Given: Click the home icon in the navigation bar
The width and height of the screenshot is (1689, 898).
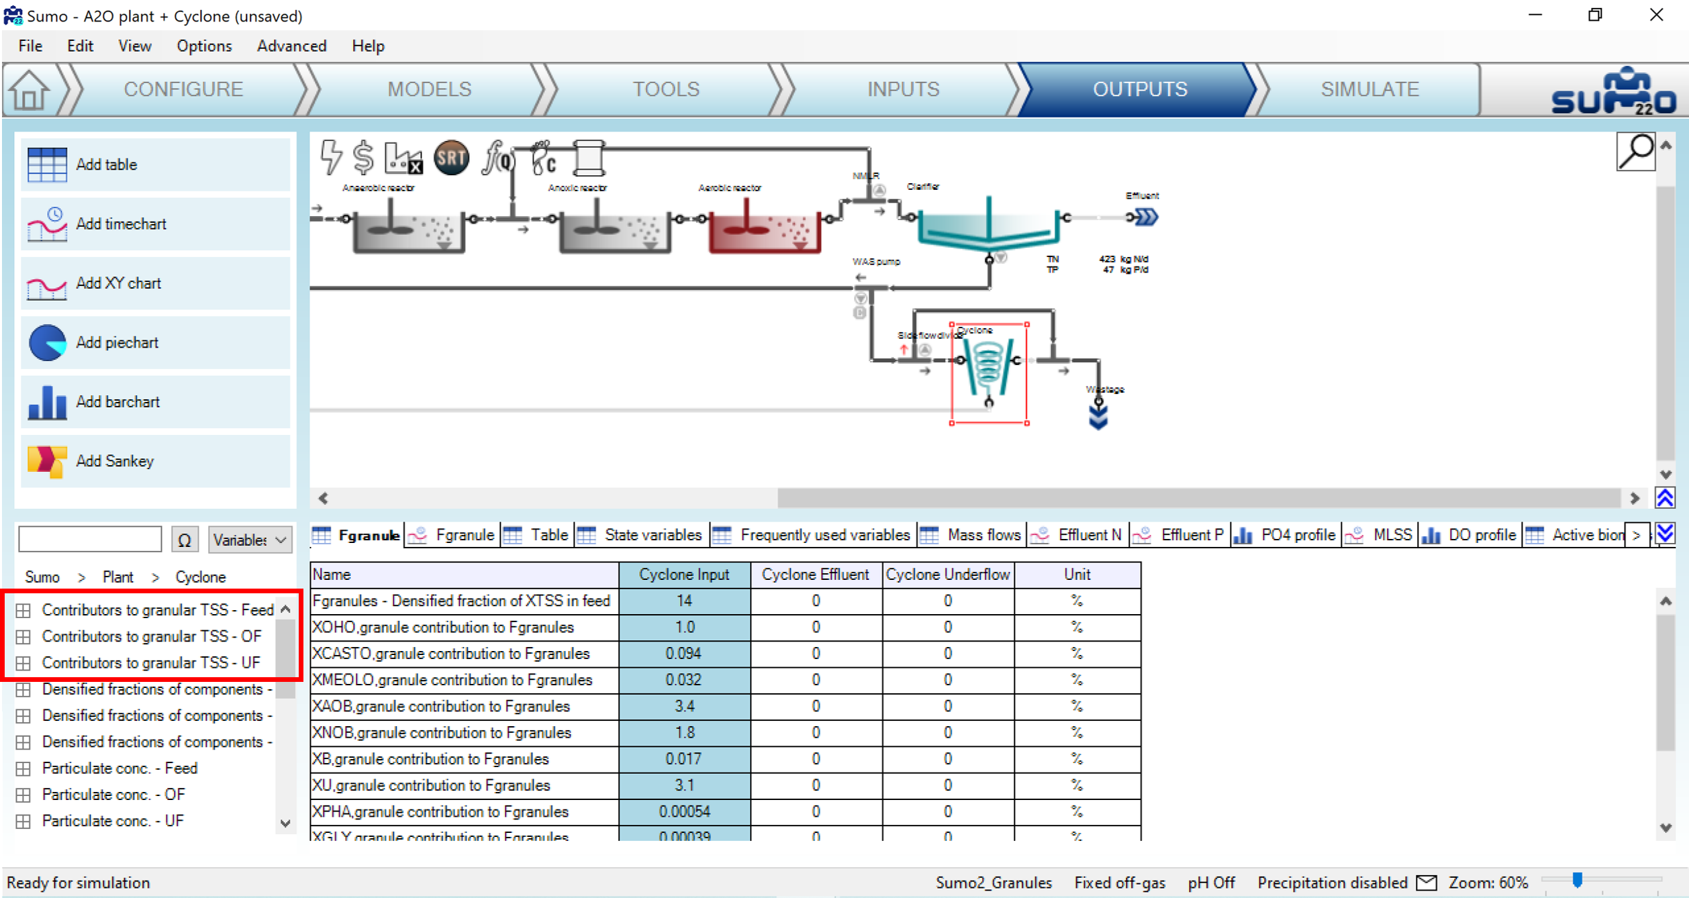Looking at the screenshot, I should tap(29, 90).
